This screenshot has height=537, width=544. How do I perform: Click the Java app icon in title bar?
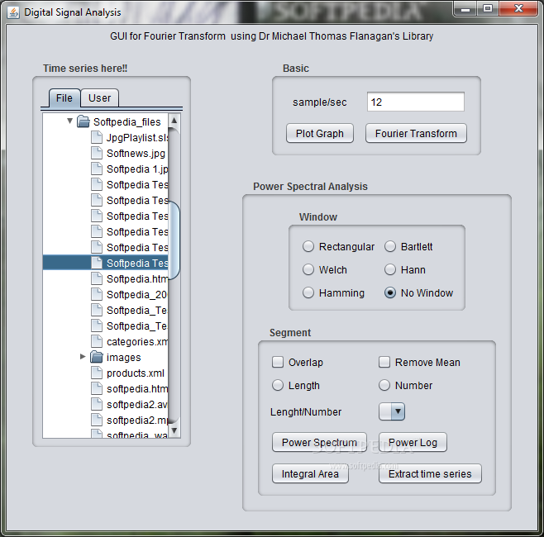click(x=13, y=12)
